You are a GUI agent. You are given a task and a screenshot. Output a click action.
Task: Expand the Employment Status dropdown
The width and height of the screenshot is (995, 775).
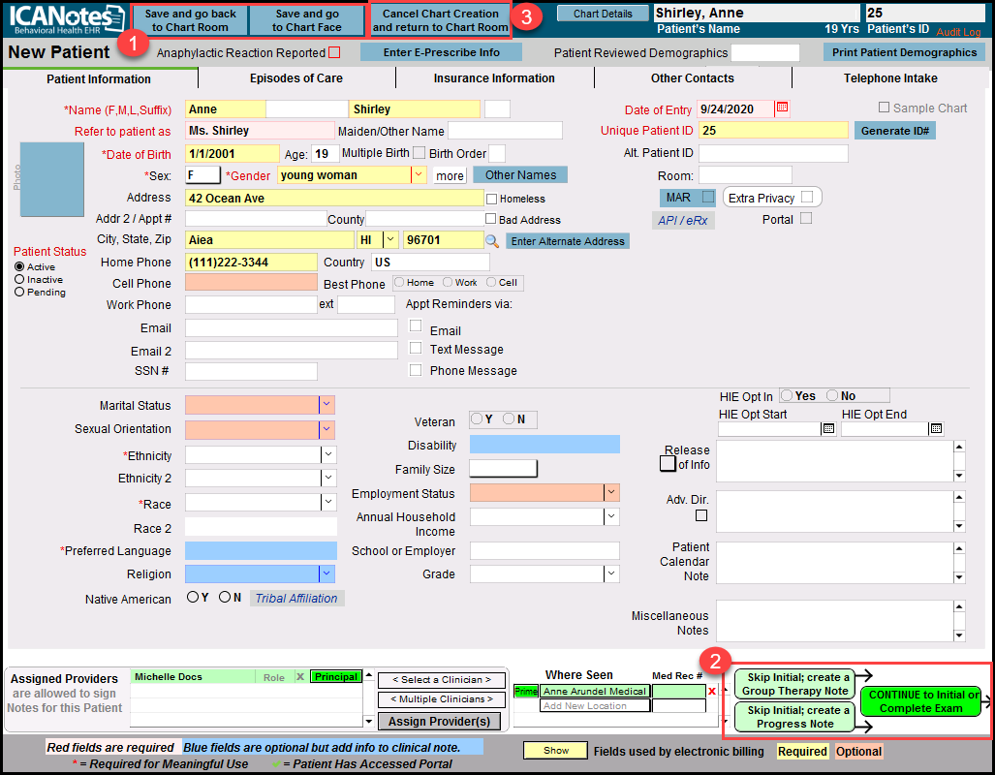(611, 493)
